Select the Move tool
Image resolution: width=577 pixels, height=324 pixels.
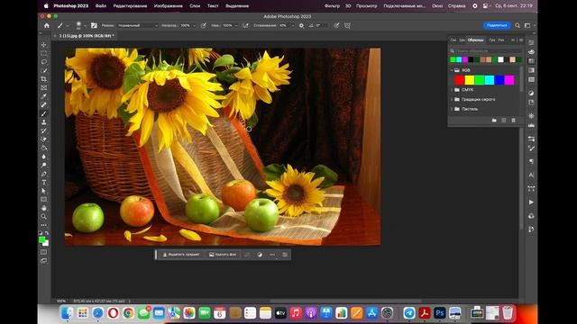click(x=44, y=45)
